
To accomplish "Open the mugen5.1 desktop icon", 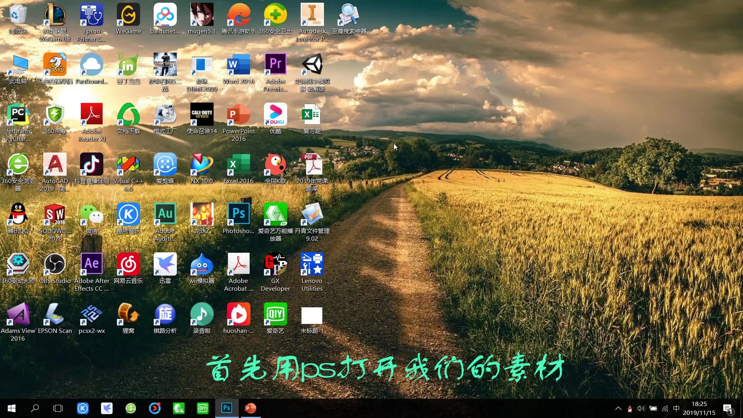I will [x=202, y=19].
